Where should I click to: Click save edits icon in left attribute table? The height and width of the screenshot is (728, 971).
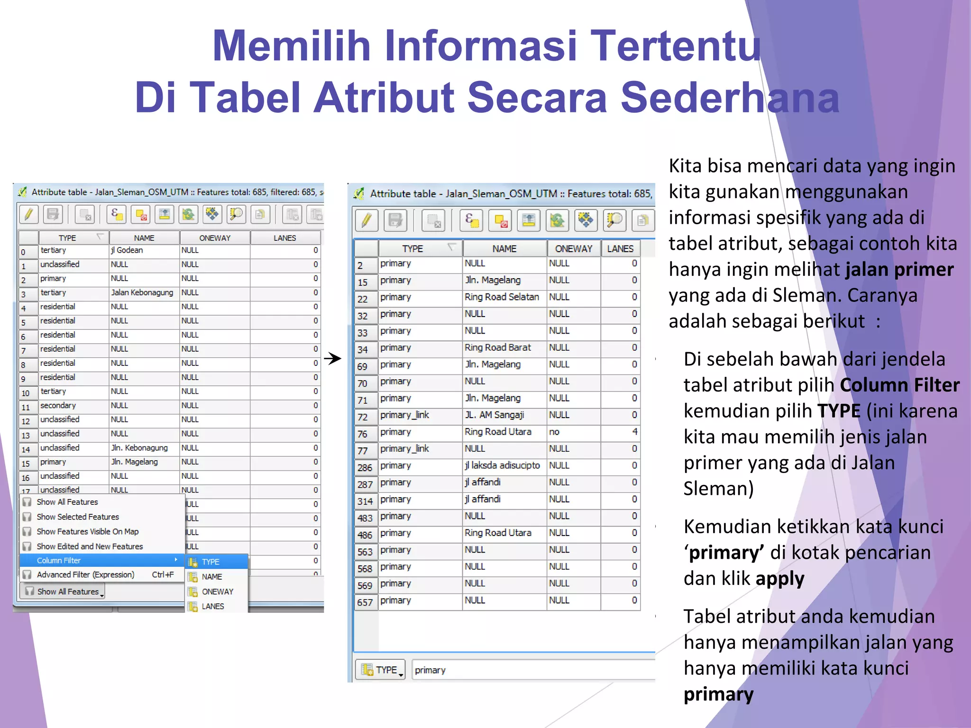click(x=53, y=215)
